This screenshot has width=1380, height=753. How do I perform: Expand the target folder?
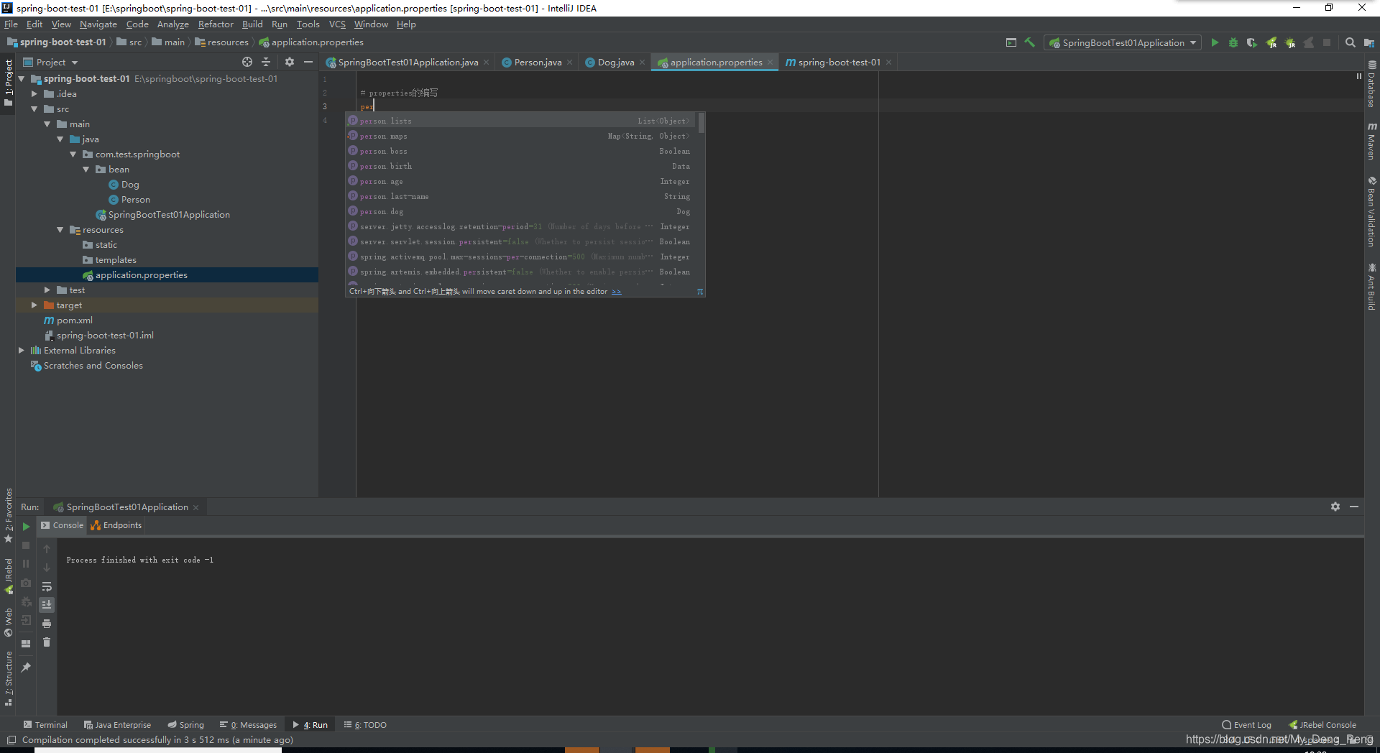point(34,305)
